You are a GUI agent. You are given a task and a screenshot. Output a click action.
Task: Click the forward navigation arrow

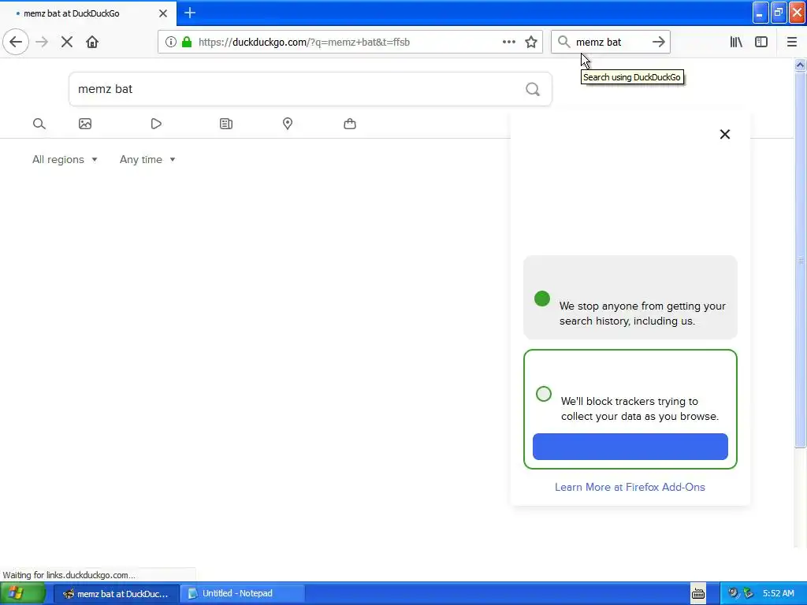(x=42, y=42)
